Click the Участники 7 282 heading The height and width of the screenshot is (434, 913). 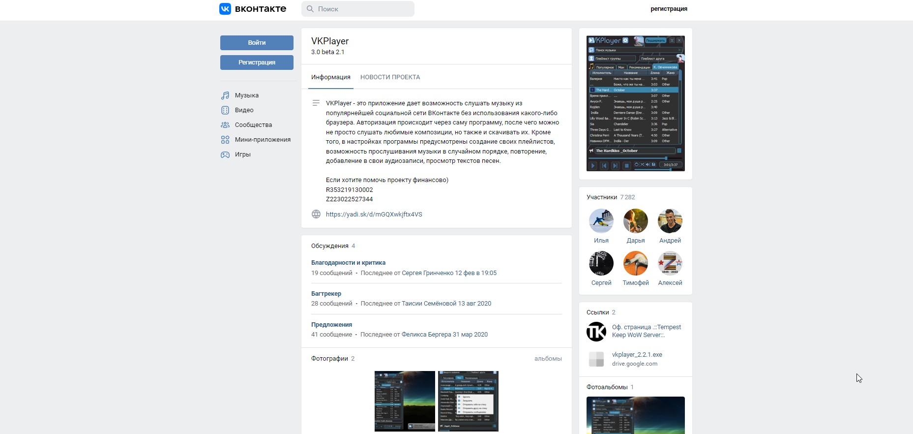tap(611, 197)
